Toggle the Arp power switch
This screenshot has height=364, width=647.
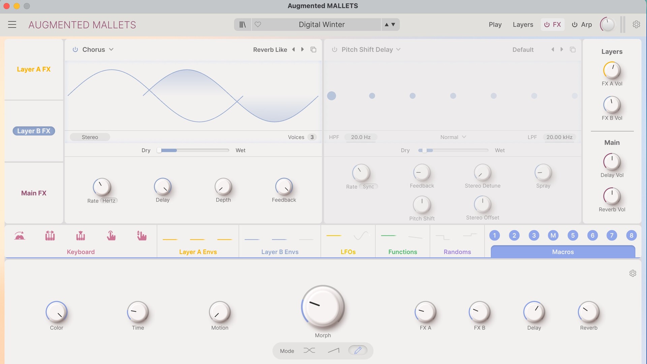point(575,25)
